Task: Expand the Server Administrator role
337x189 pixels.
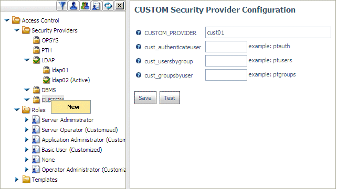Action: pyautogui.click(x=26, y=120)
